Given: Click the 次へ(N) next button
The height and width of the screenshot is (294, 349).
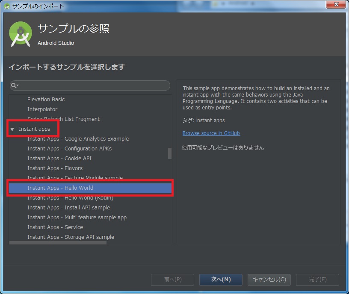Looking at the screenshot, I should coord(221,279).
